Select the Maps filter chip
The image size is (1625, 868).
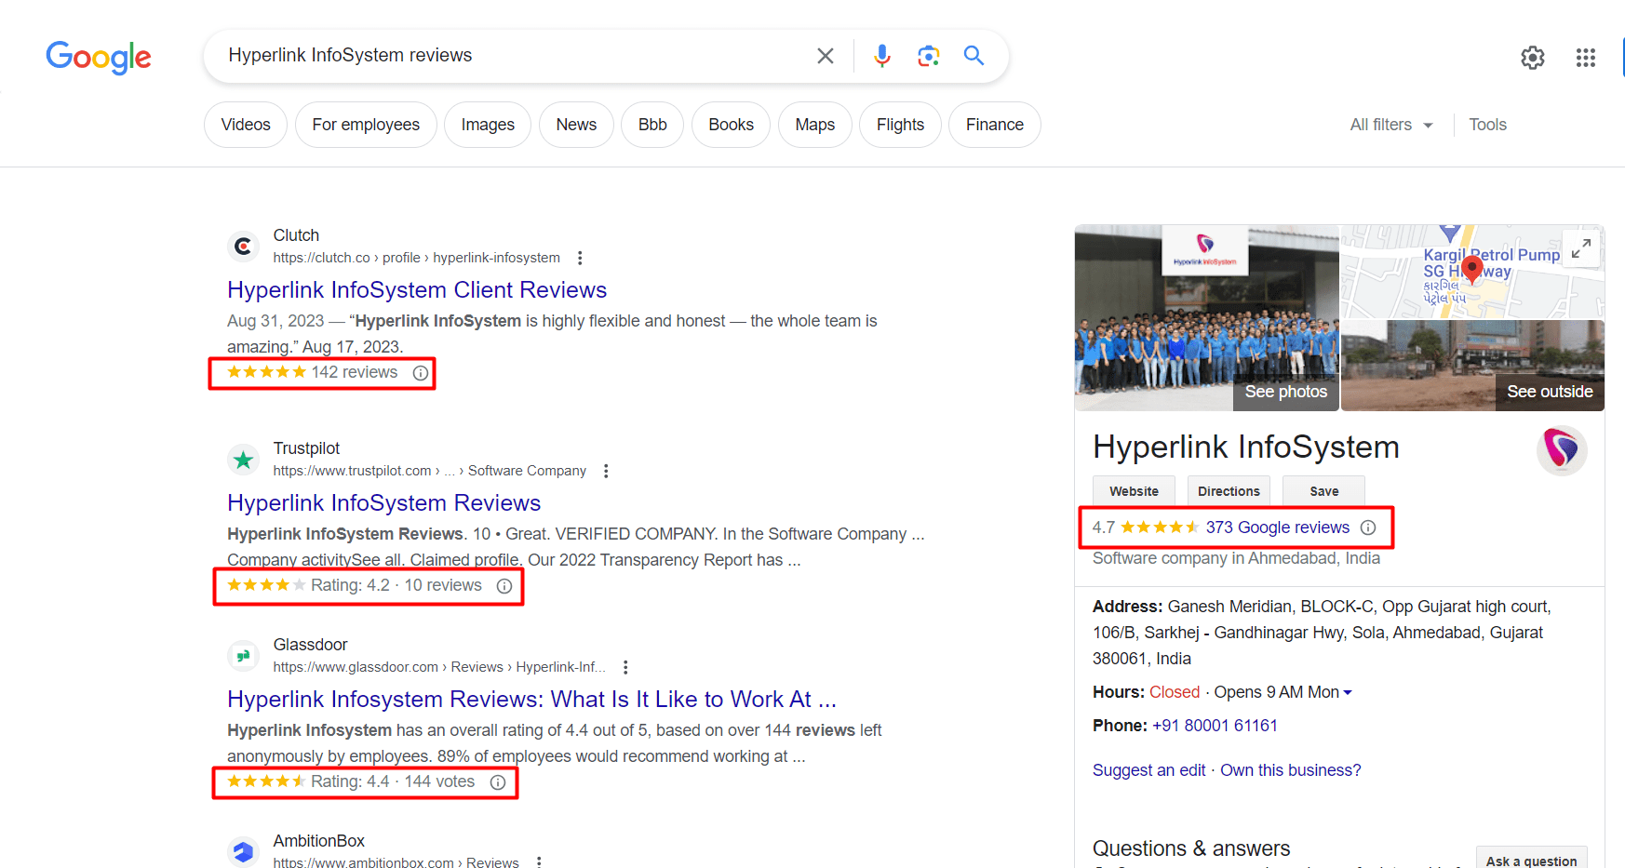pyautogui.click(x=815, y=125)
